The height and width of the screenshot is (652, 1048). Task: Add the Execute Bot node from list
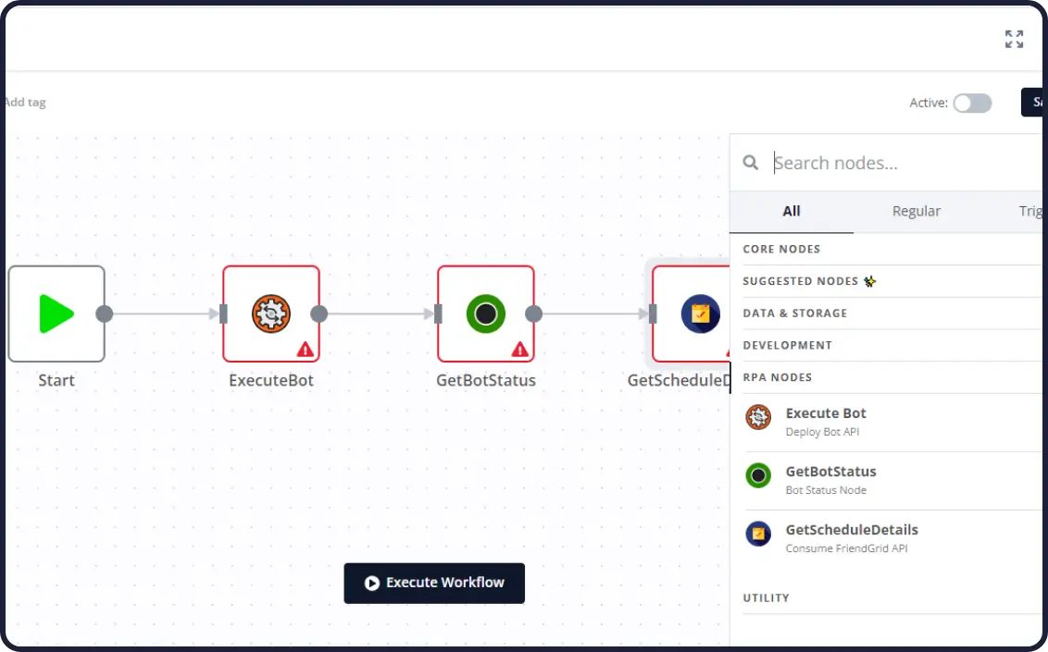pos(892,423)
